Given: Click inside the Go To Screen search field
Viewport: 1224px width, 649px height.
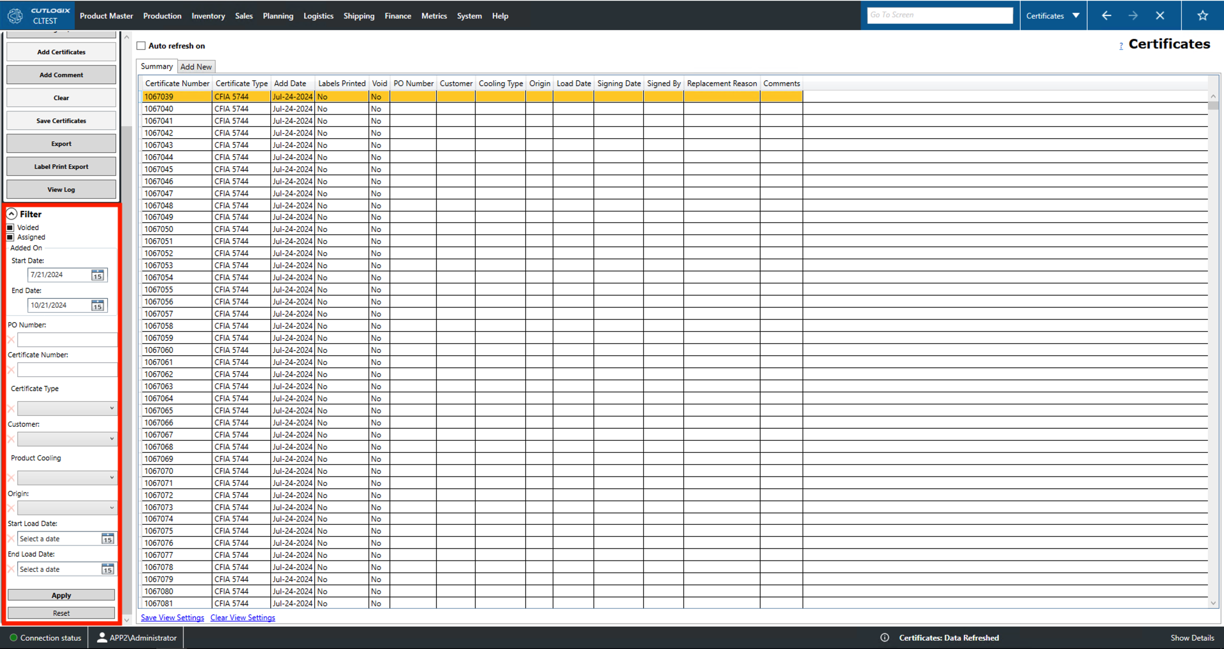Looking at the screenshot, I should (x=939, y=14).
